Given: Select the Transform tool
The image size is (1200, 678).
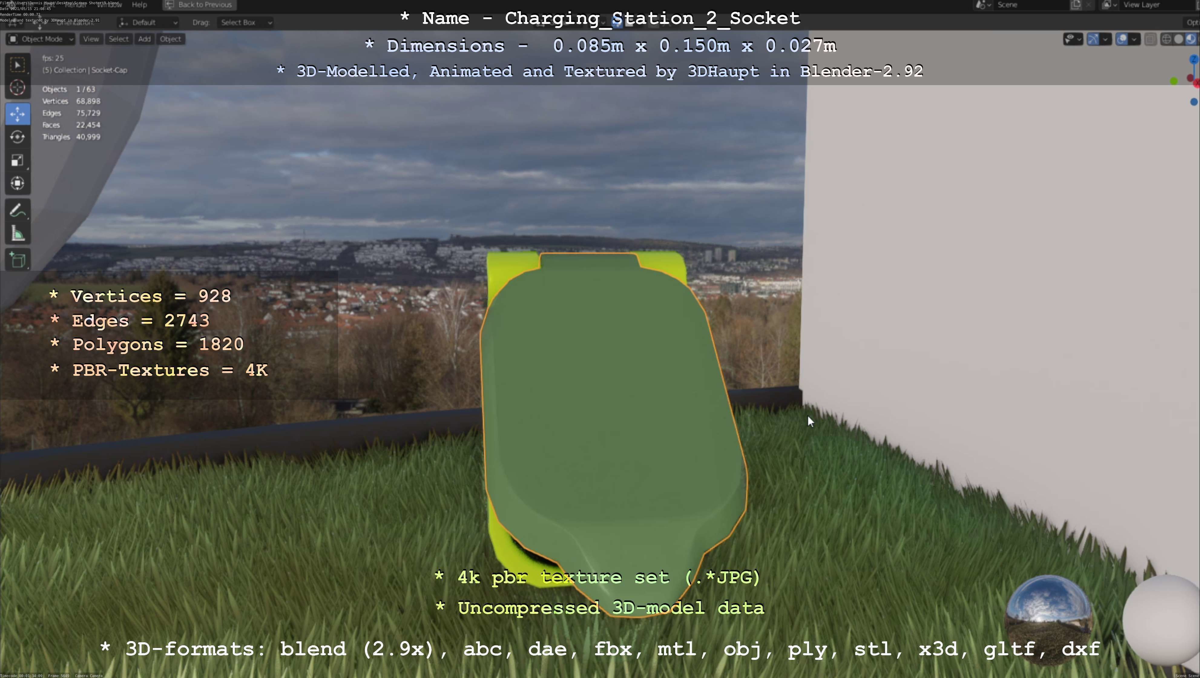Looking at the screenshot, I should click(18, 183).
